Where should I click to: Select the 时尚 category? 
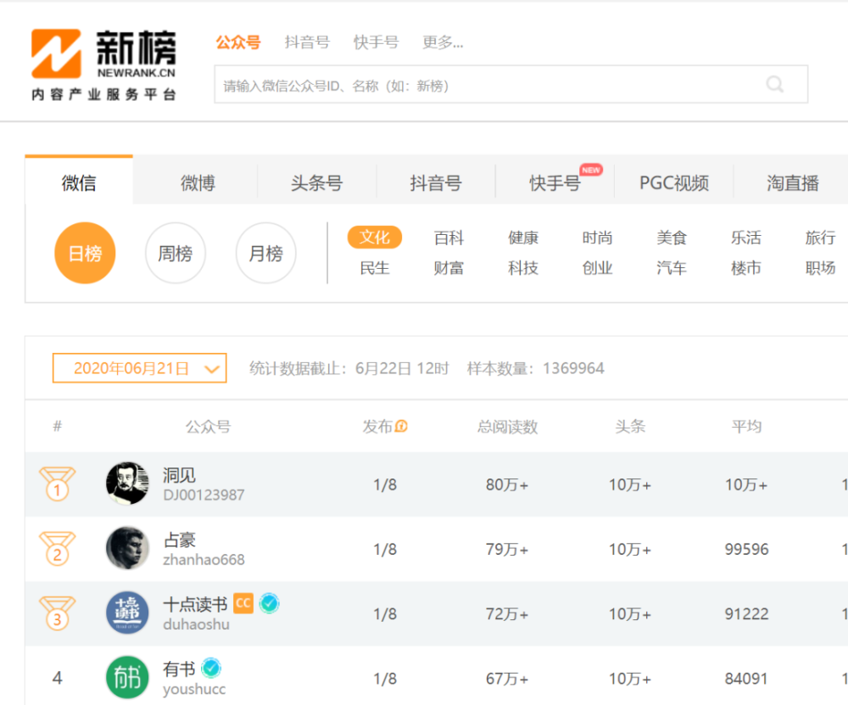point(597,238)
